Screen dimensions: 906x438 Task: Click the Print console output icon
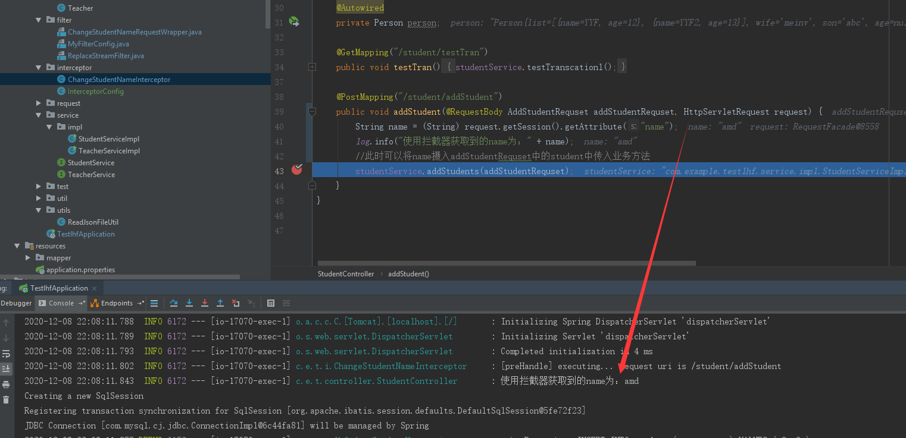[x=7, y=384]
